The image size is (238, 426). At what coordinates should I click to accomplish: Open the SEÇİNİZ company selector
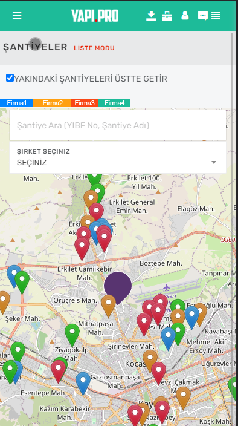pyautogui.click(x=118, y=157)
